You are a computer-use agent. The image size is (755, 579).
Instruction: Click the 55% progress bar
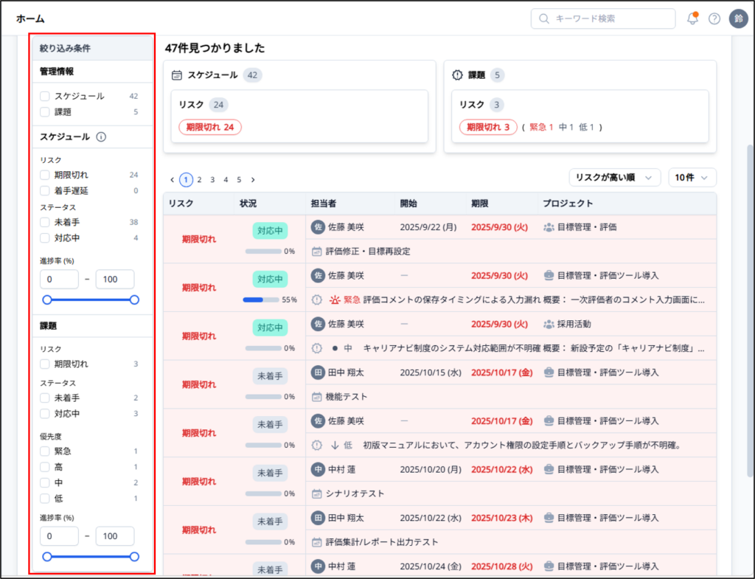[262, 299]
